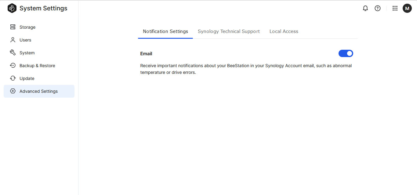The image size is (417, 195).
Task: Click the Backup & Restore circular arrow icon
Action: (x=13, y=66)
